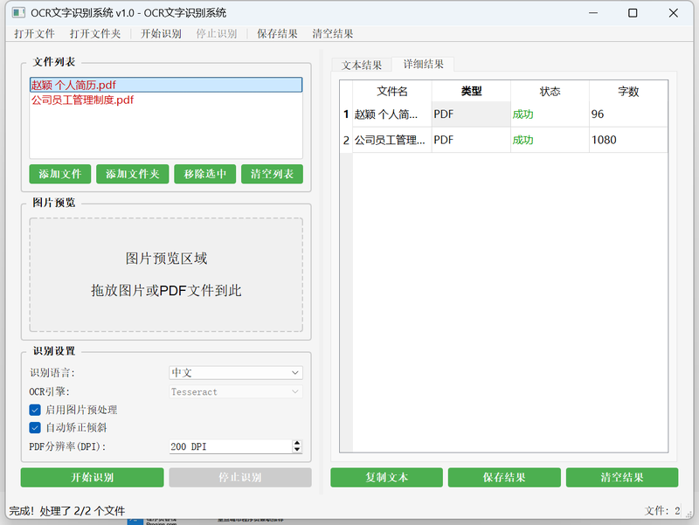The height and width of the screenshot is (525, 699).
Task: Toggle the 启用图片预处理 checkbox
Action: tap(35, 410)
